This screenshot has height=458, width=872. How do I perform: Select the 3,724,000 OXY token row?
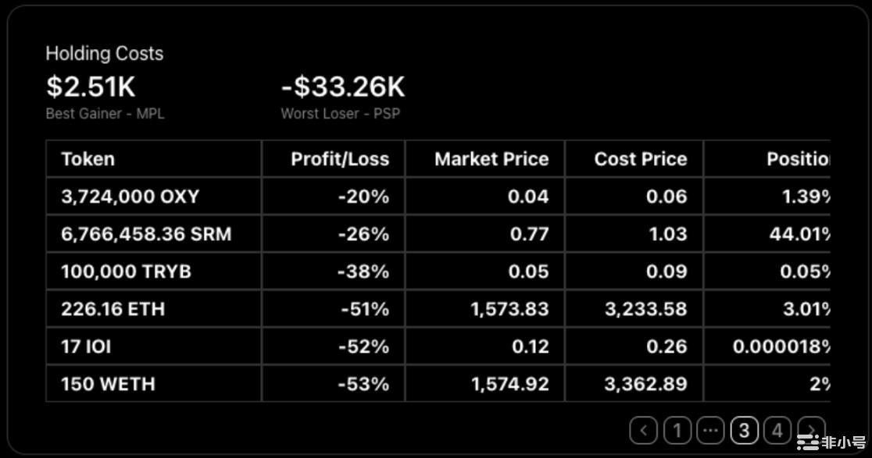(130, 197)
